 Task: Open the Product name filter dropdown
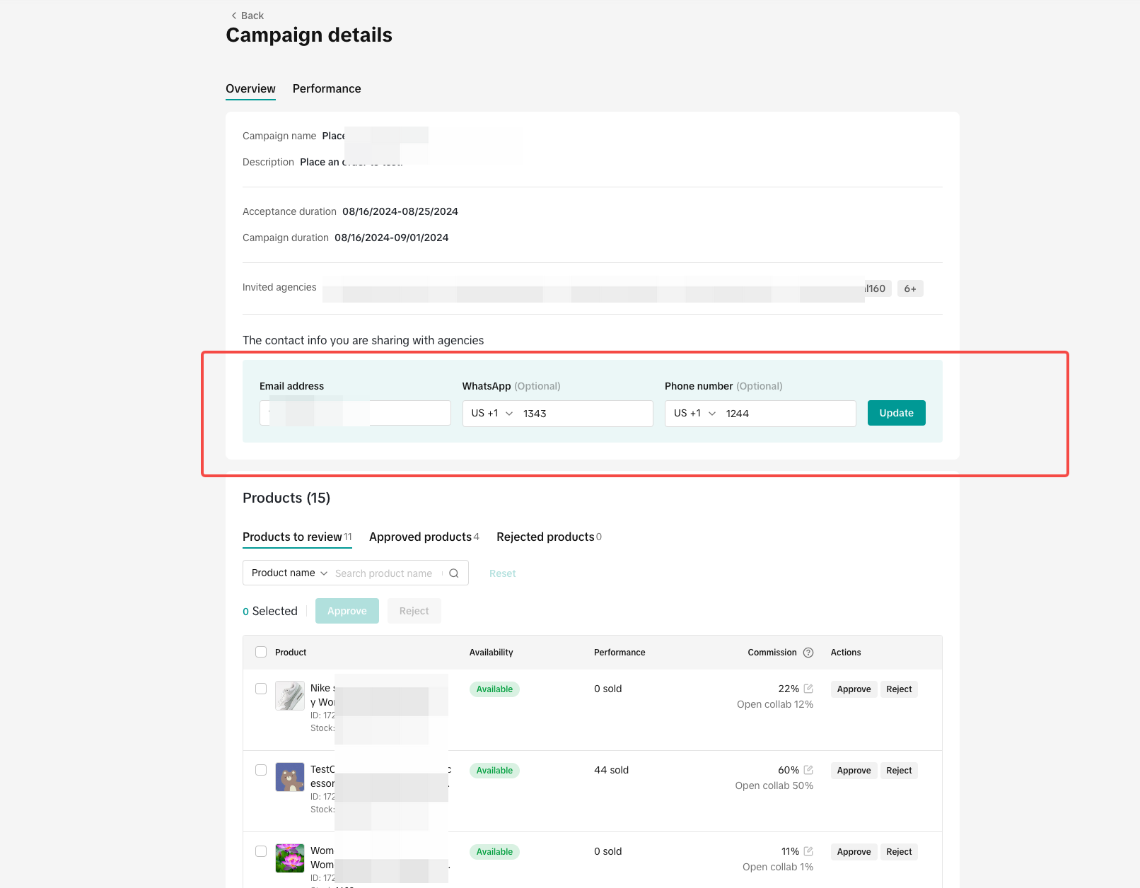pyautogui.click(x=289, y=573)
